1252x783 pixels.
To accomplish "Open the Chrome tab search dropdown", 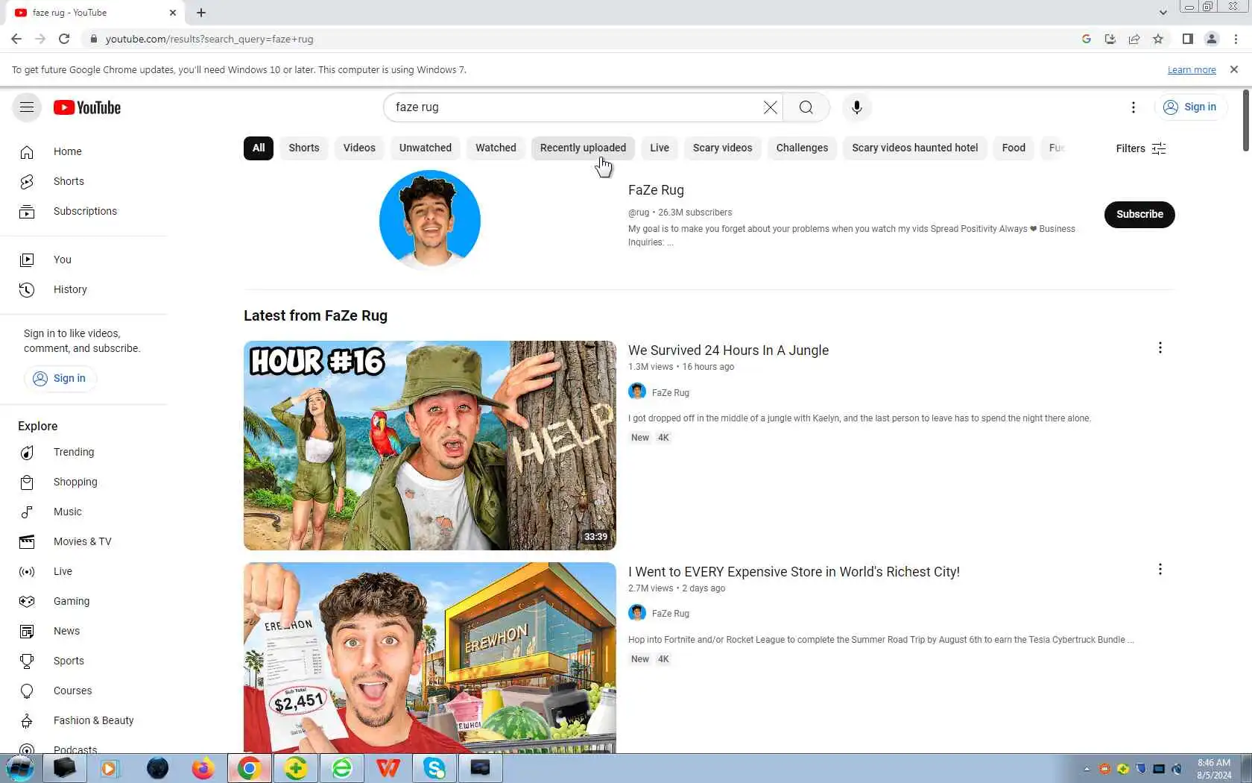I will pyautogui.click(x=1163, y=13).
